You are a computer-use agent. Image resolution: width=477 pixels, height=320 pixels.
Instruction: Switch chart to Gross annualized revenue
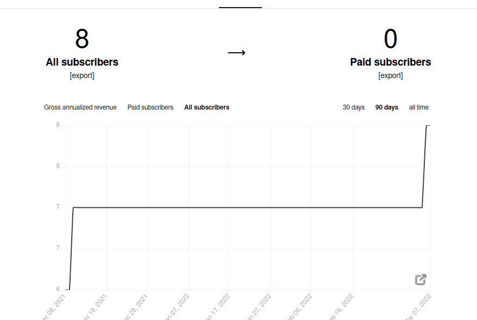(x=80, y=107)
